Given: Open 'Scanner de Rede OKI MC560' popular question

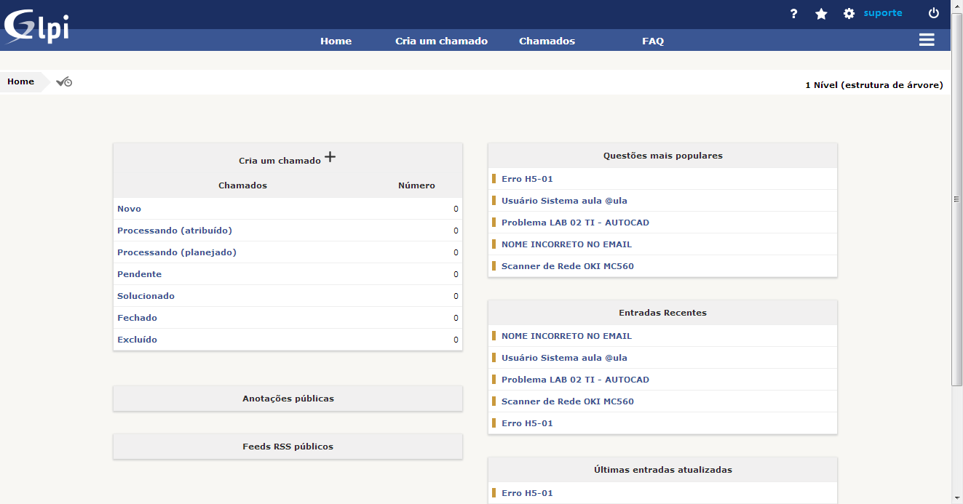Looking at the screenshot, I should (567, 266).
